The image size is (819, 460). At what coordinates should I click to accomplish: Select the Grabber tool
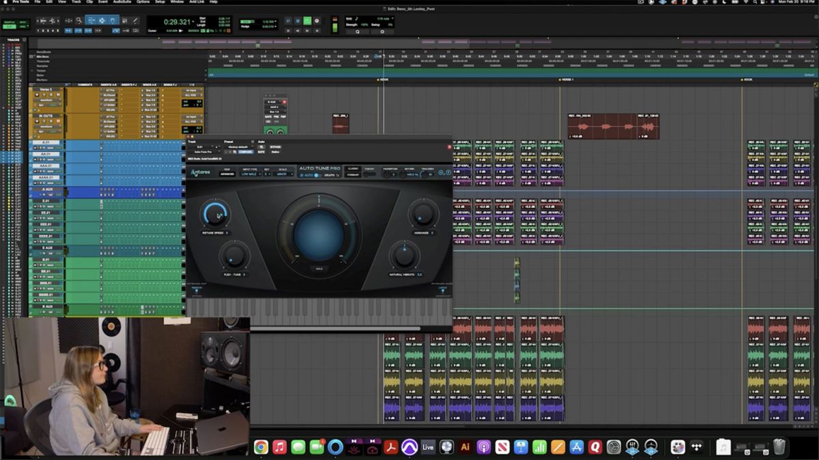tap(113, 21)
